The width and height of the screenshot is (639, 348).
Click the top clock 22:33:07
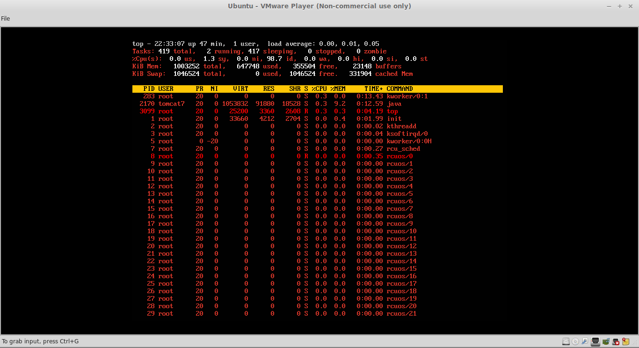point(169,44)
